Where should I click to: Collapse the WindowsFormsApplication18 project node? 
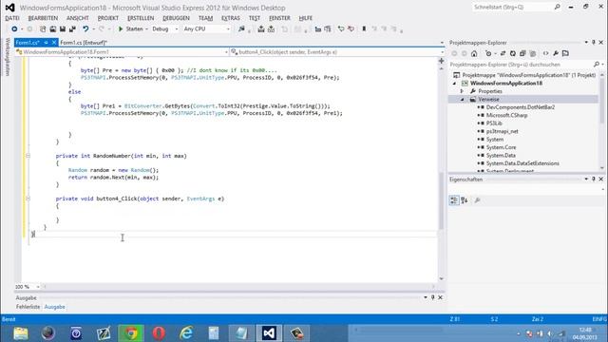[x=454, y=83]
